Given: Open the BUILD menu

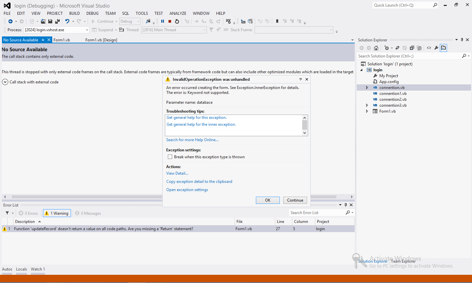Looking at the screenshot, I should pyautogui.click(x=75, y=13).
